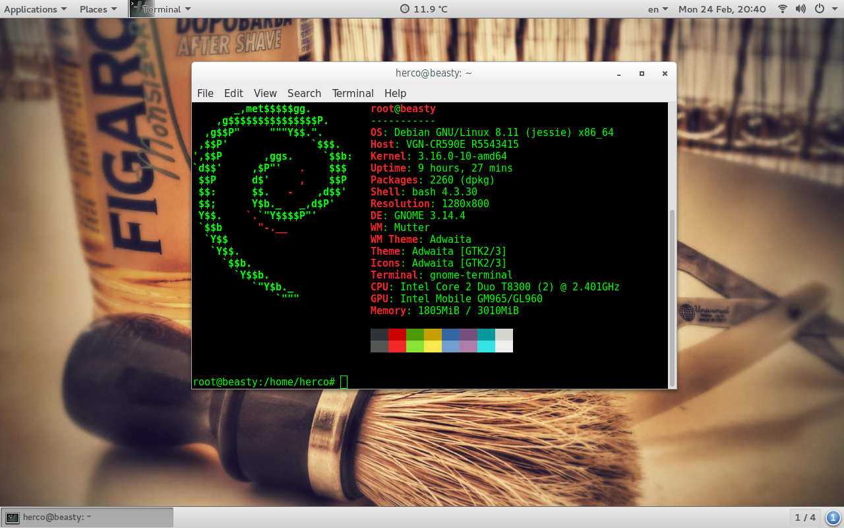Click the 'CPU: Intel Core 2 Duo T8300' line
The image size is (844, 528).
495,287
